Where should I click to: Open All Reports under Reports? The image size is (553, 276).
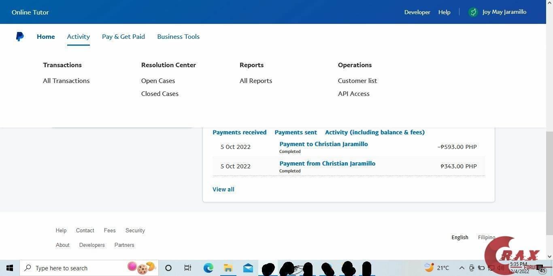[256, 81]
